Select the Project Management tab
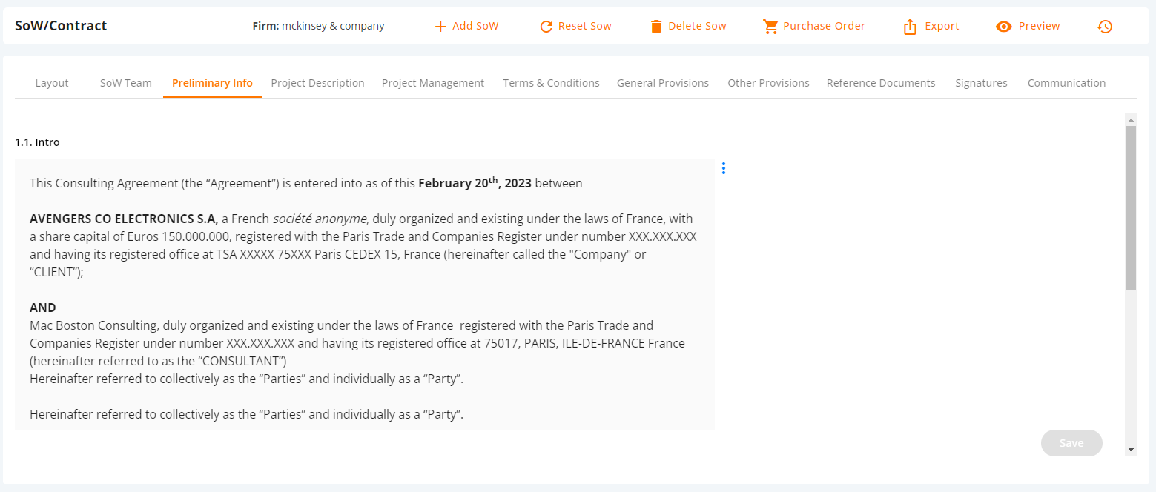The image size is (1156, 492). (x=433, y=83)
